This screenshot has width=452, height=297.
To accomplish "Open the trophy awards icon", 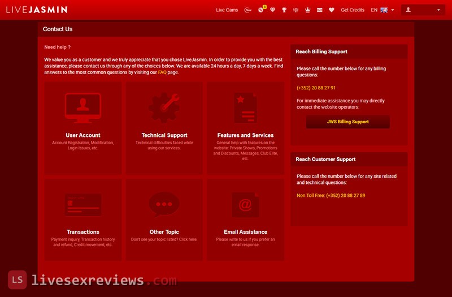I will coord(284,10).
